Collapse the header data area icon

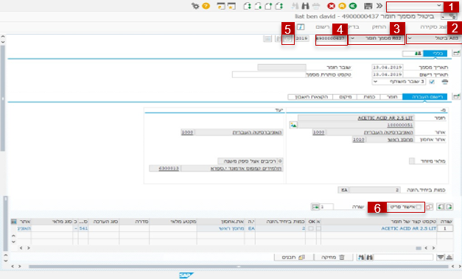click(456, 53)
